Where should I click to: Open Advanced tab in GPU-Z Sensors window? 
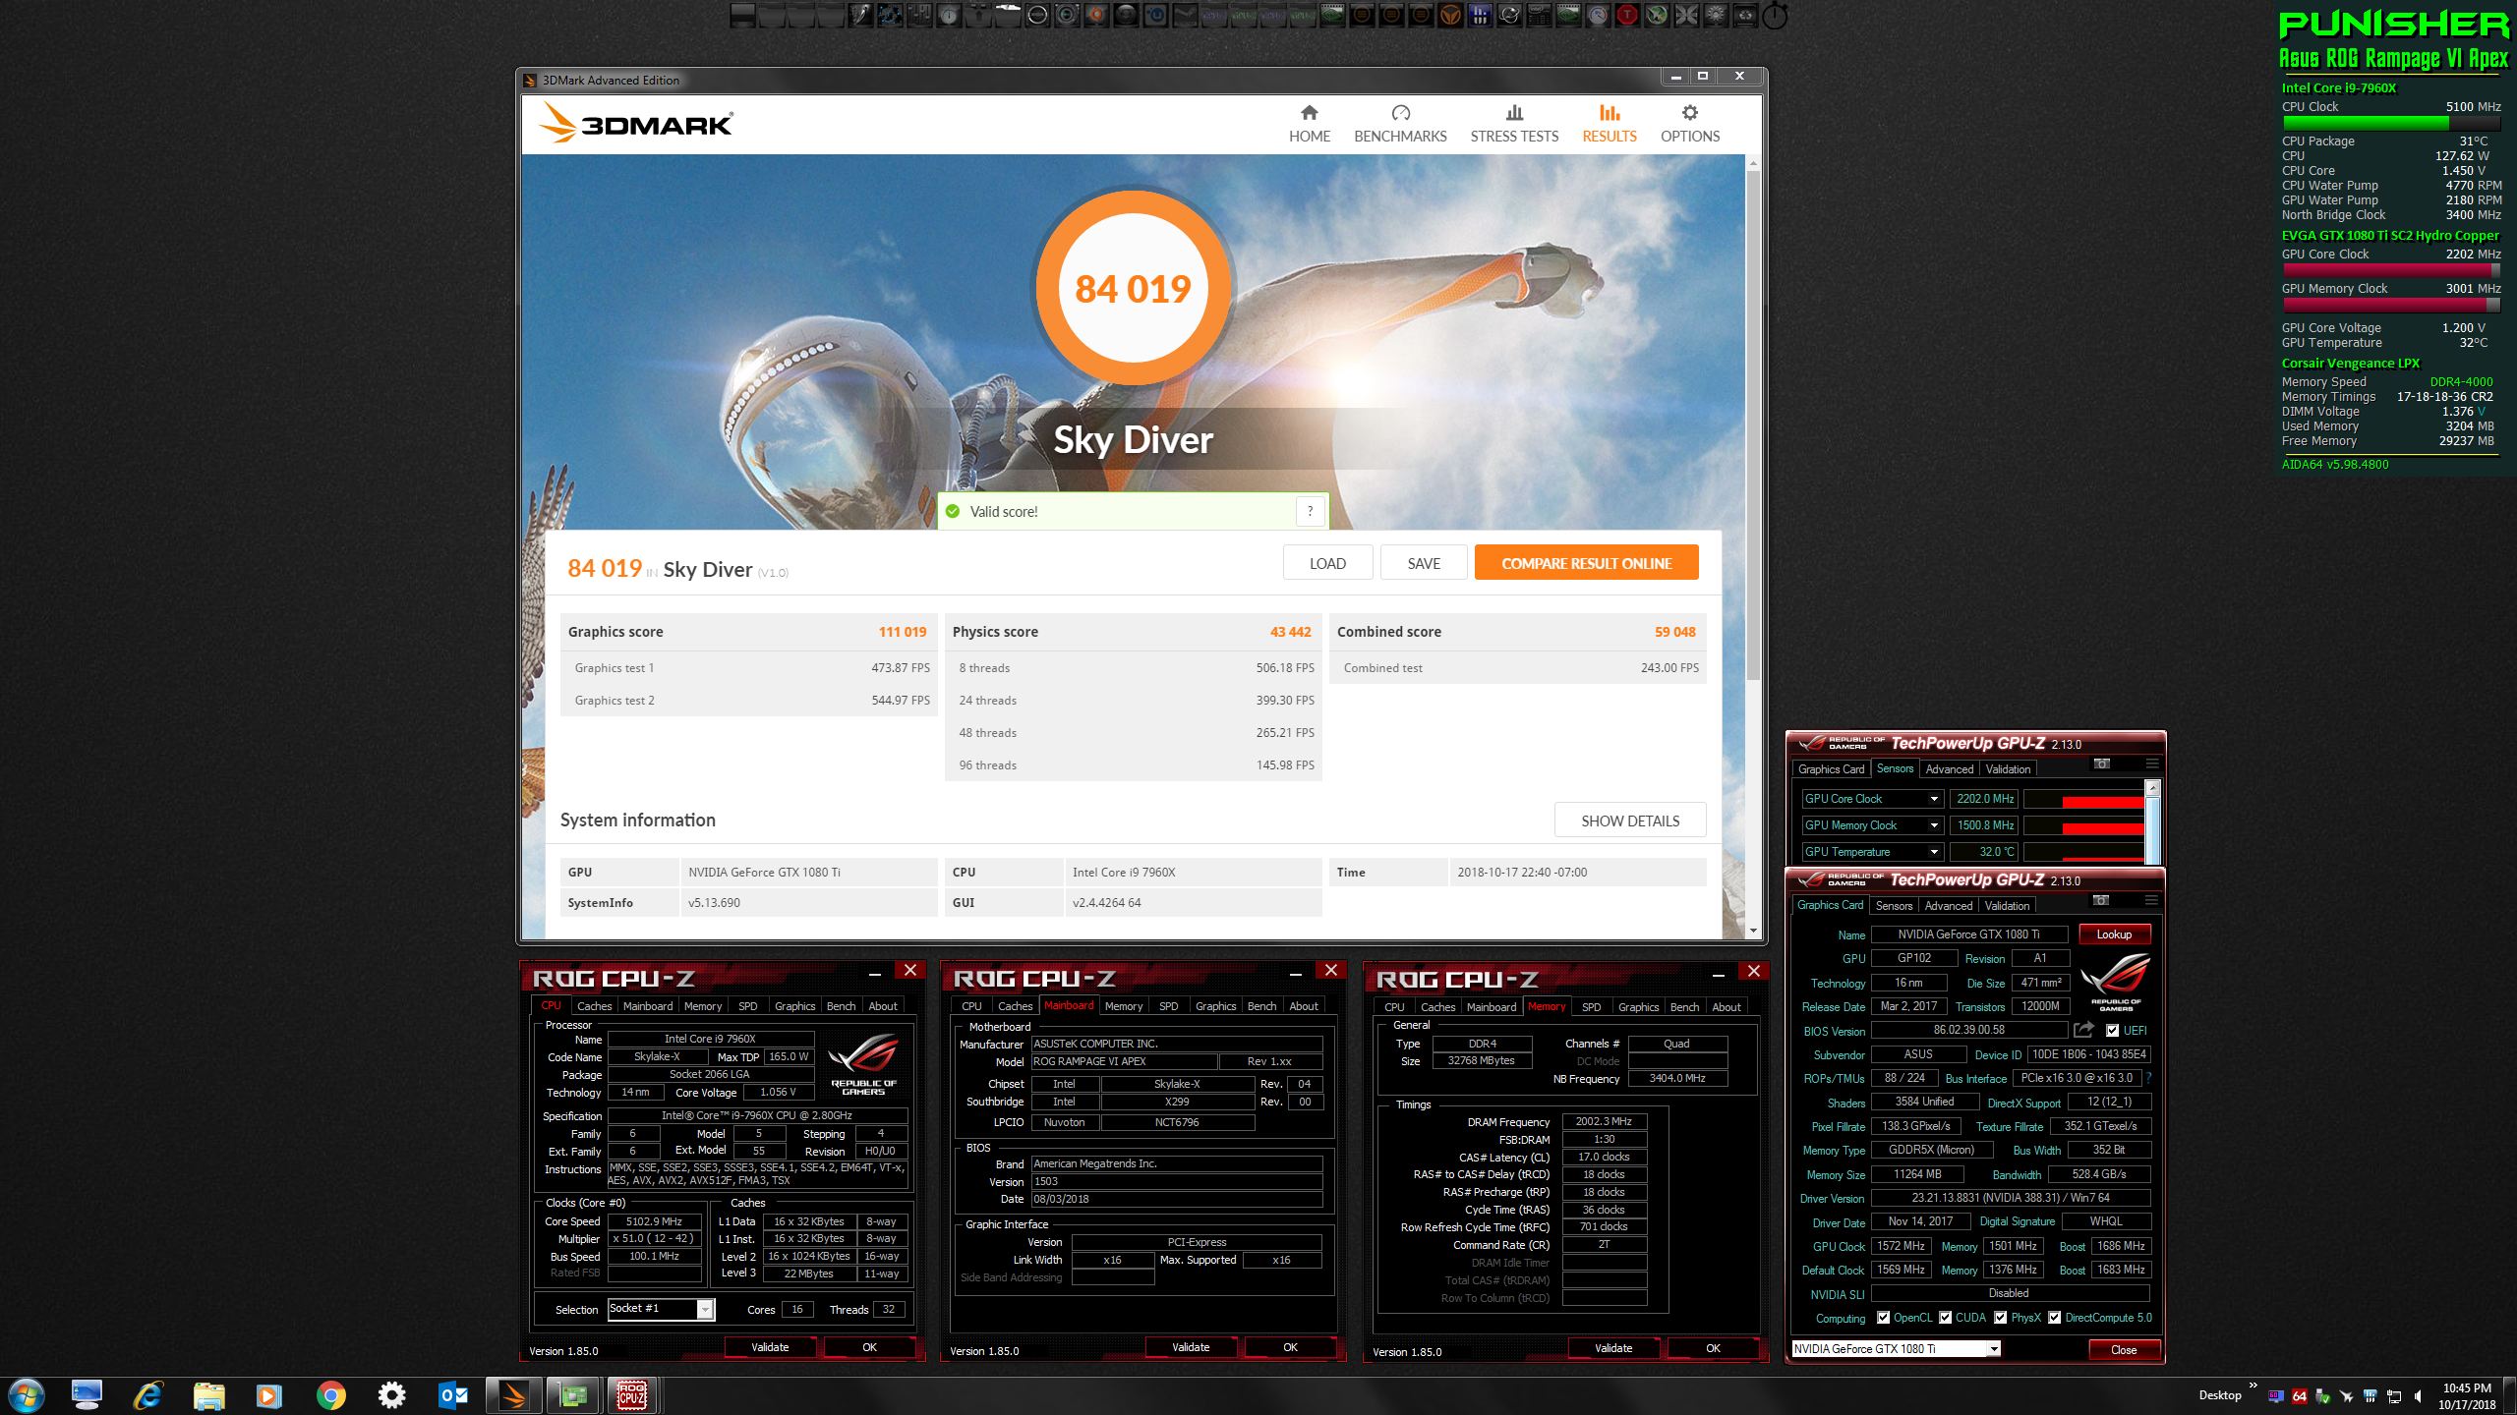pos(1949,769)
